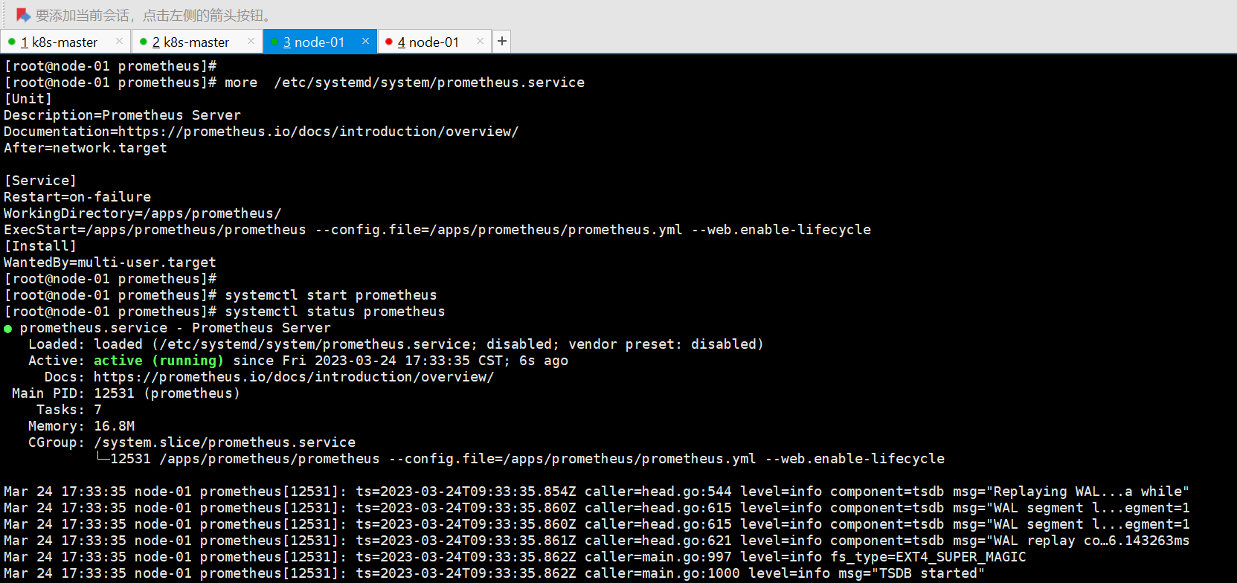Close tab 2 k8s-master
This screenshot has height=583, width=1237.
click(x=251, y=42)
